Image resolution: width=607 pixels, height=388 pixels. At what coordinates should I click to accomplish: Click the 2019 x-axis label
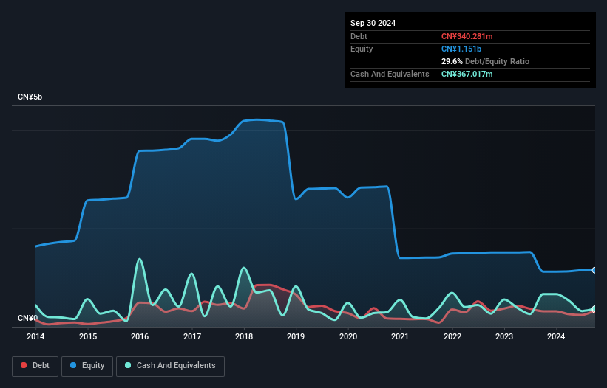coord(296,336)
